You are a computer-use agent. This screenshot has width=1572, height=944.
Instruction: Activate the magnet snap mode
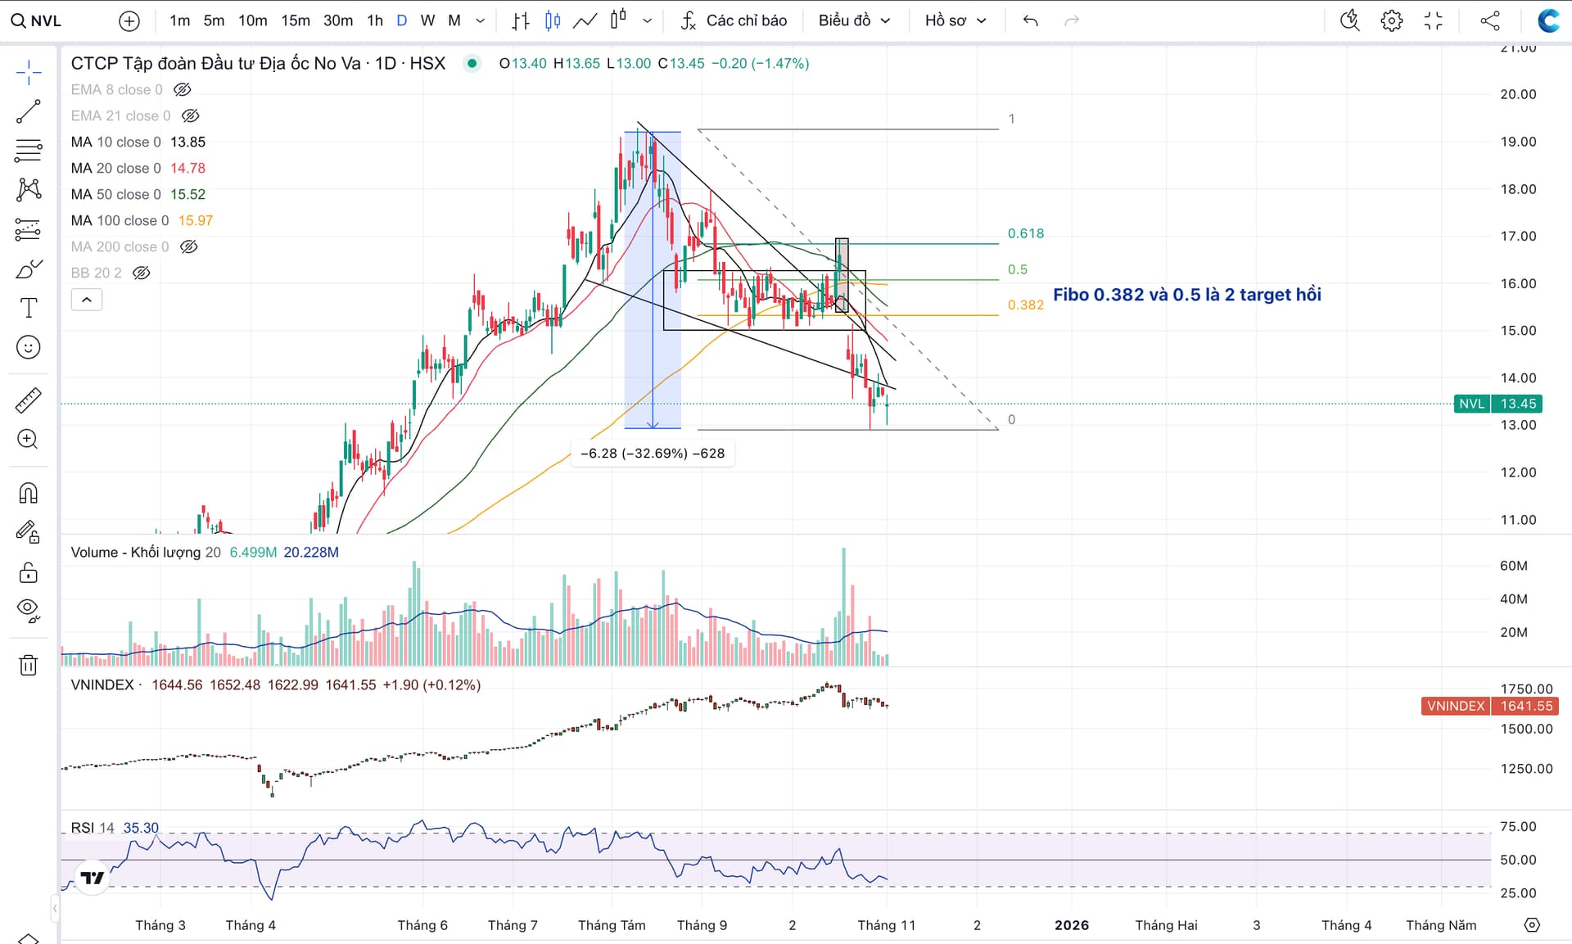(28, 493)
